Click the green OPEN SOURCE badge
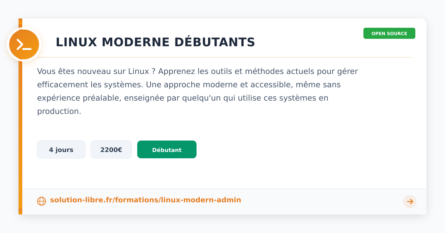The image size is (445, 233). click(389, 33)
